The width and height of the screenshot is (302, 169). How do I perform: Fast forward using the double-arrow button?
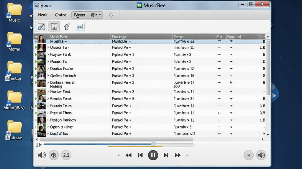(178, 155)
